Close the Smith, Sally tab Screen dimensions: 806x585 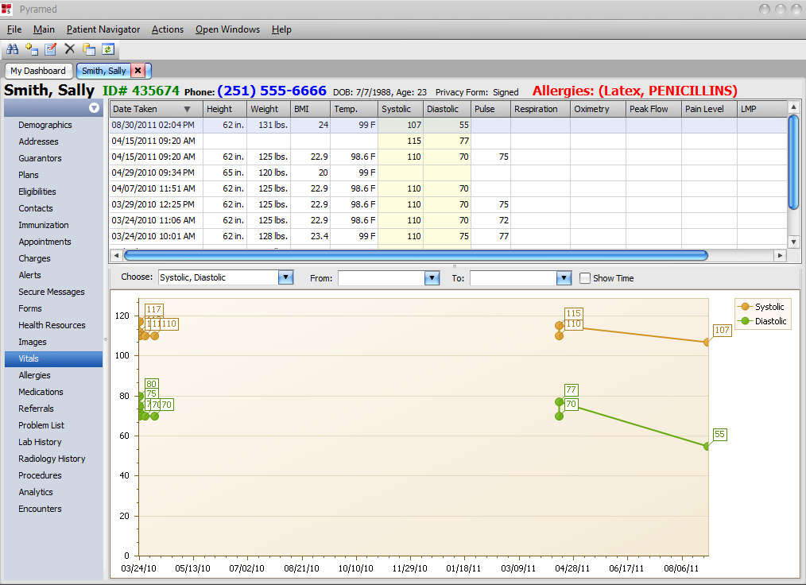pos(138,71)
